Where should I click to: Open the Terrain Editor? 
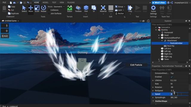click(70, 9)
